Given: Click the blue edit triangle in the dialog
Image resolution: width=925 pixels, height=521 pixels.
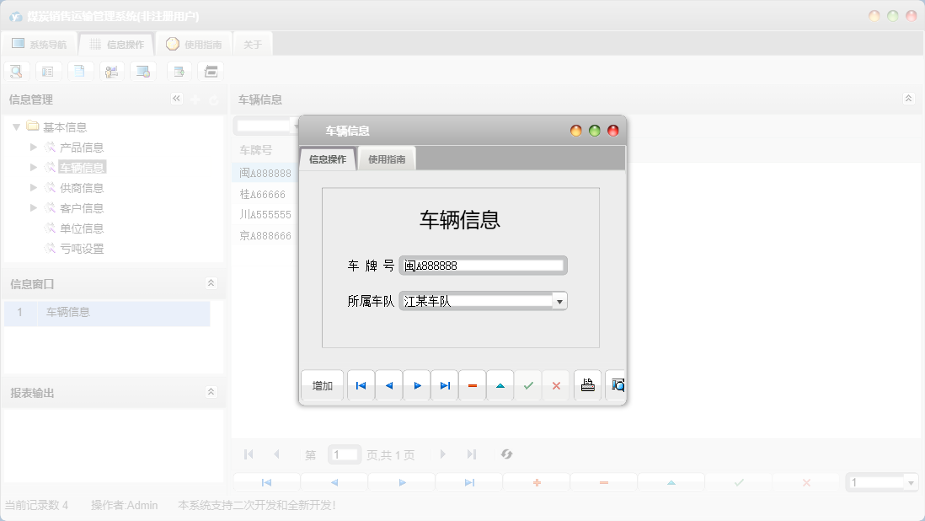Looking at the screenshot, I should pos(500,385).
